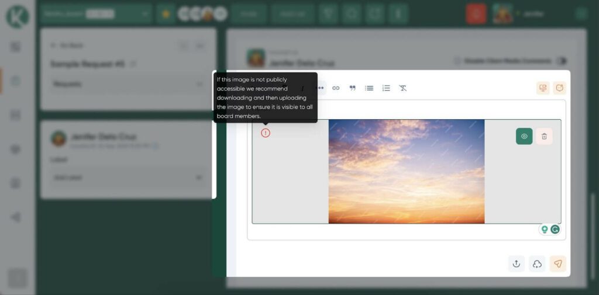Image resolution: width=599 pixels, height=295 pixels.
Task: Toggle the star favorite for this board
Action: click(166, 13)
